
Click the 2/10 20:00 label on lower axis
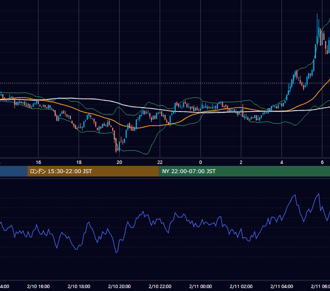(x=119, y=286)
